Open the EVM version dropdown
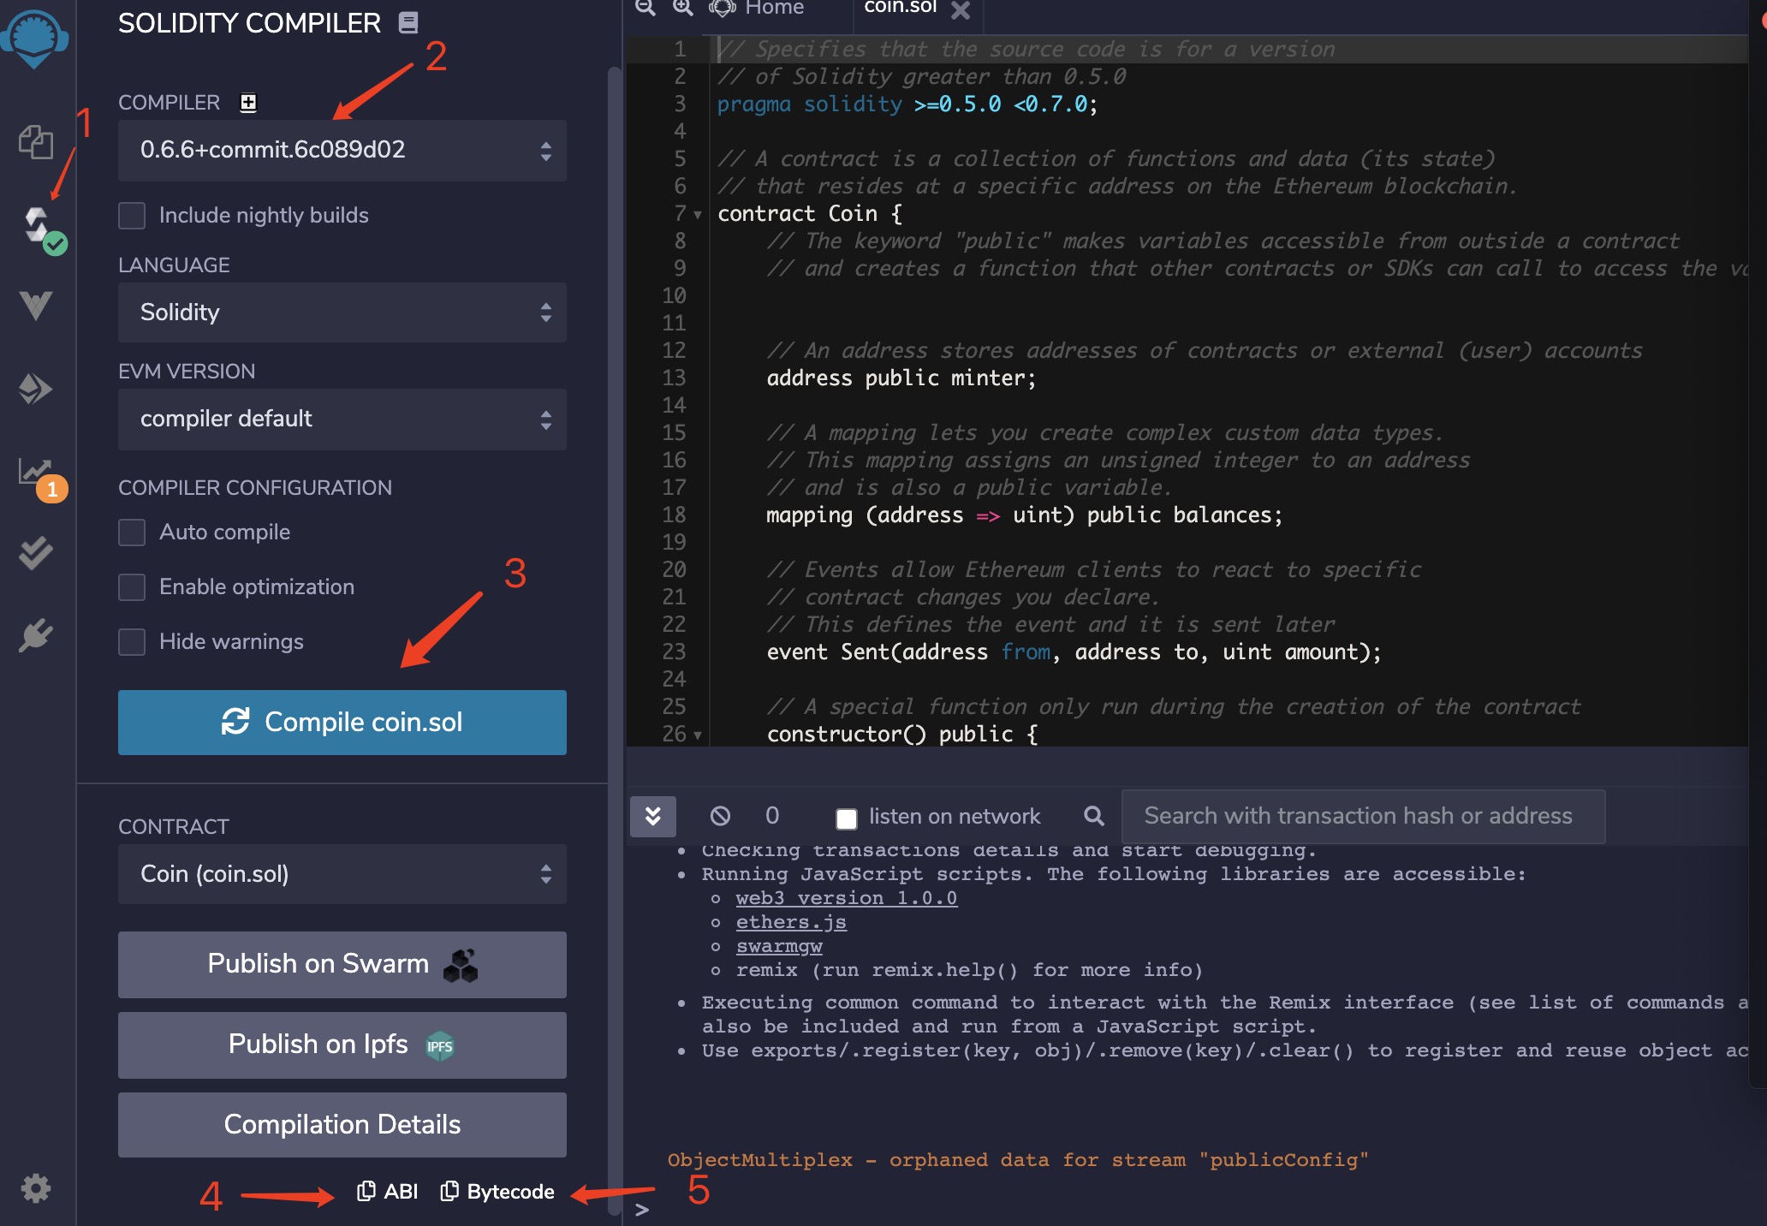Image resolution: width=1767 pixels, height=1226 pixels. pyautogui.click(x=342, y=420)
